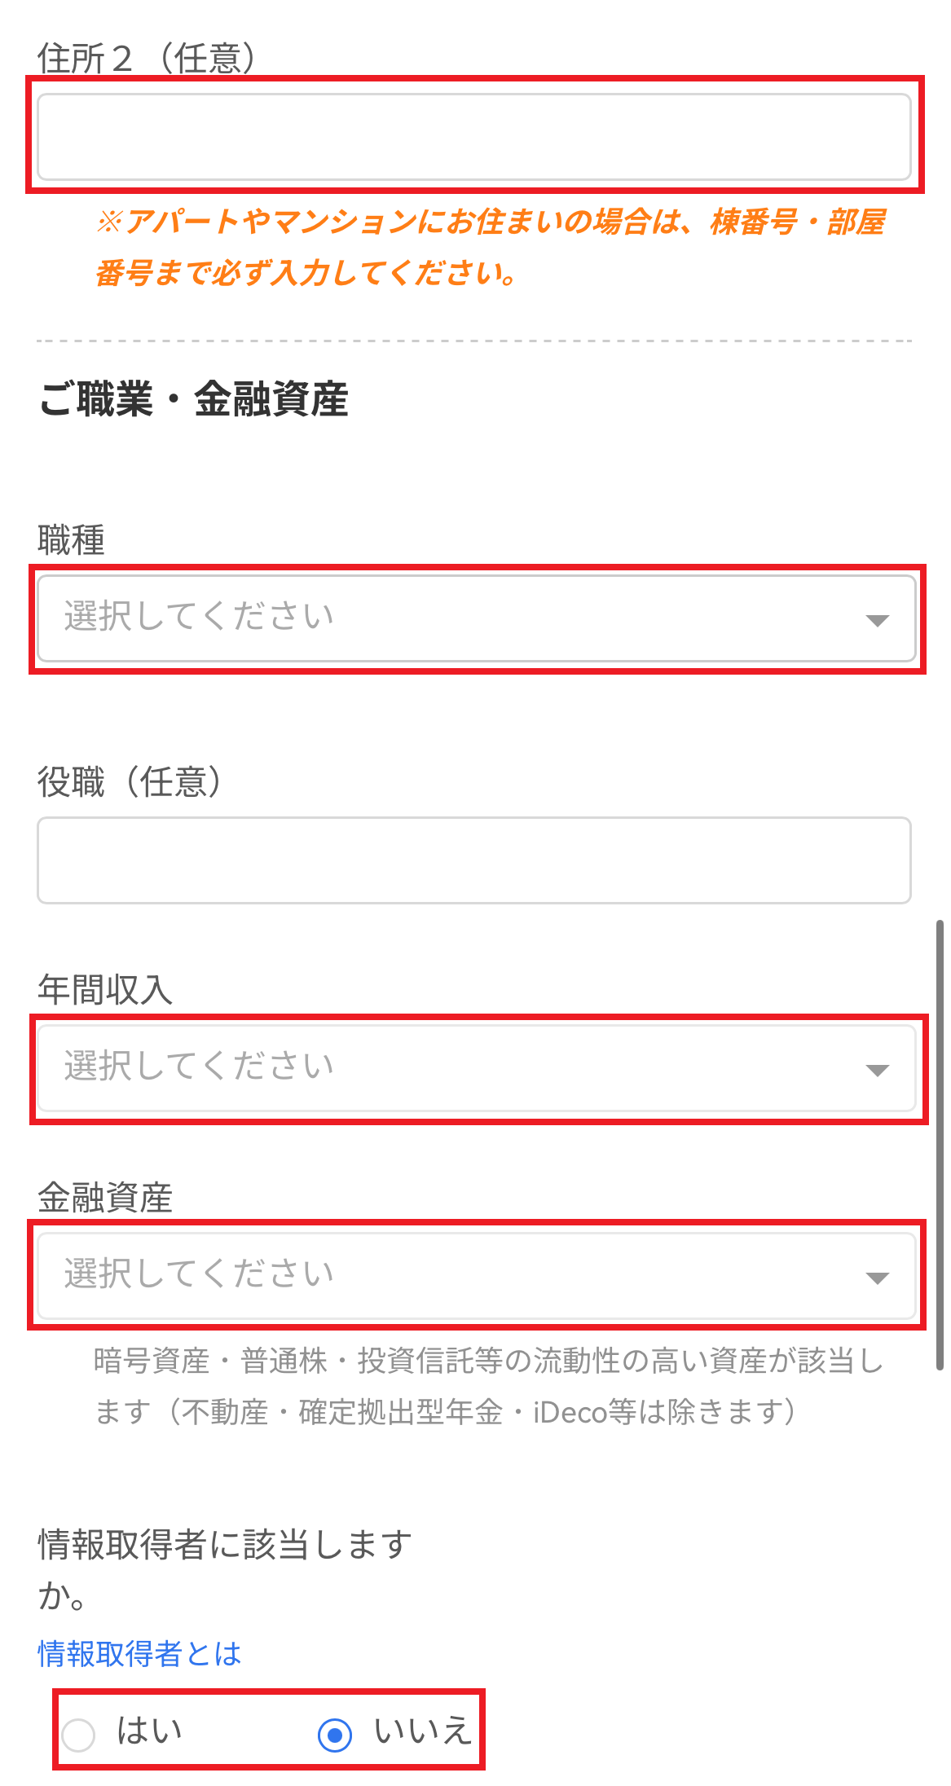Click the 金融資産 field label
This screenshot has width=951, height=1786.
pyautogui.click(x=105, y=1198)
